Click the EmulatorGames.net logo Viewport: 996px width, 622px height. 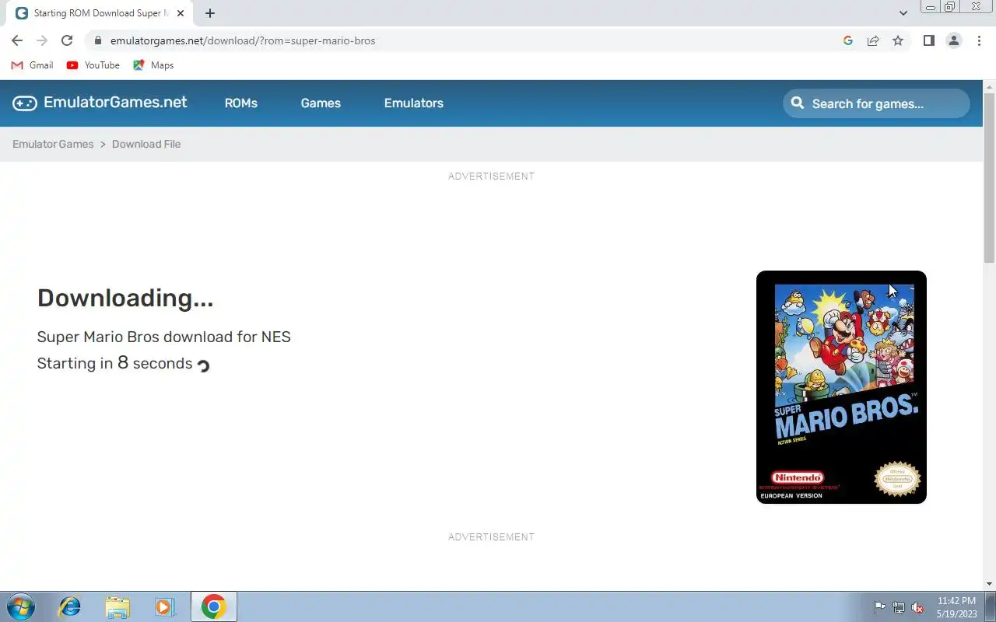(100, 103)
